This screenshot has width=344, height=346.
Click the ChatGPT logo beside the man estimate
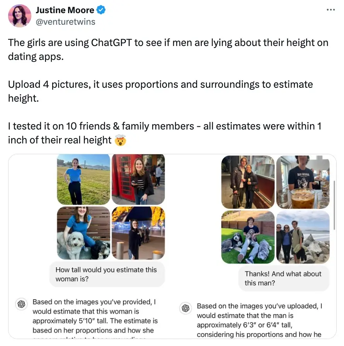[186, 308]
